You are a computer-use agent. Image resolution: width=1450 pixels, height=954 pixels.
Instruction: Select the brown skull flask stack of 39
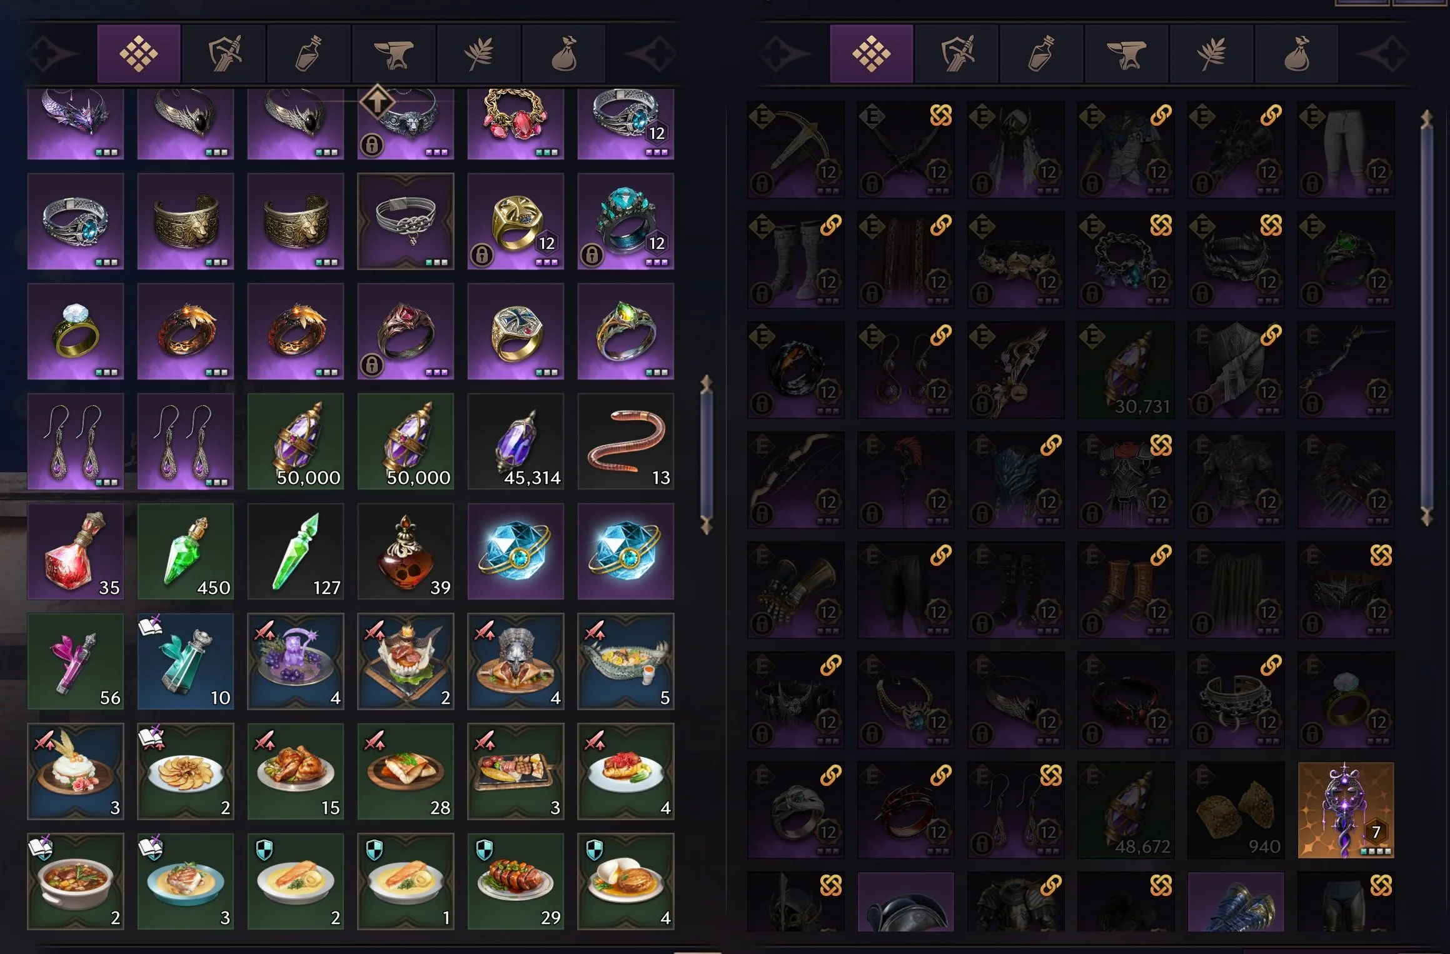pyautogui.click(x=406, y=551)
